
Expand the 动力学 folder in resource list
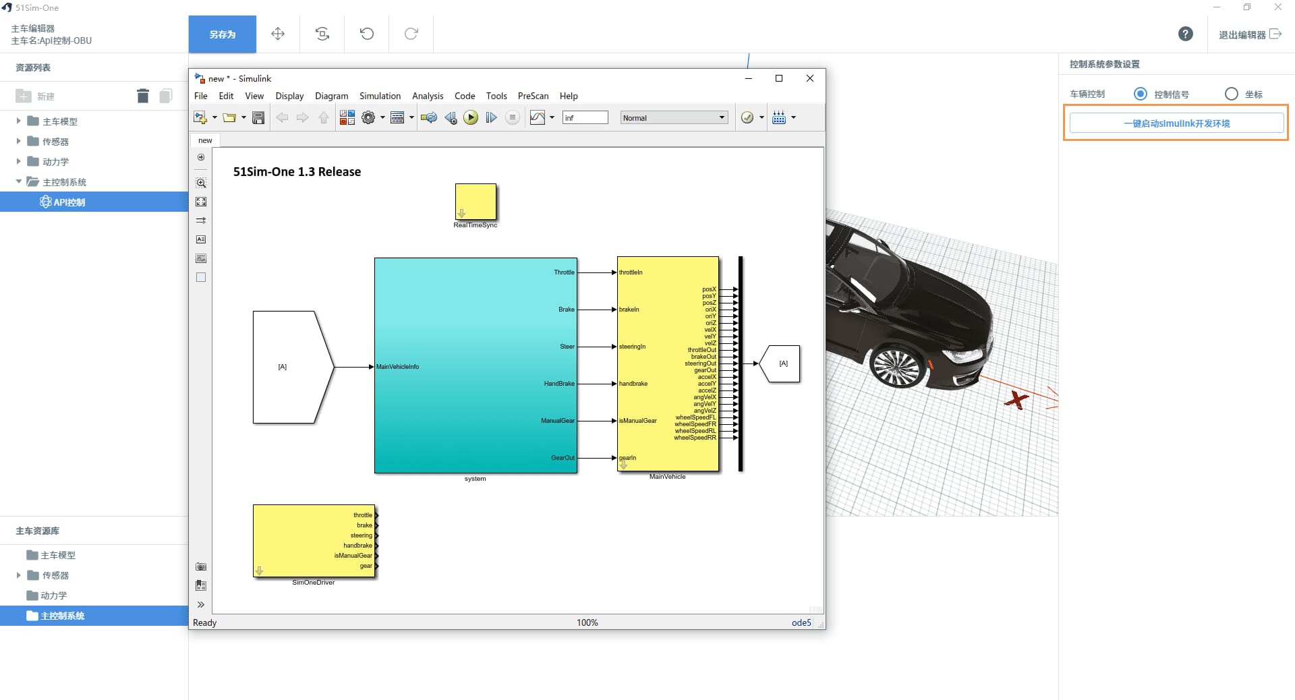pyautogui.click(x=19, y=162)
